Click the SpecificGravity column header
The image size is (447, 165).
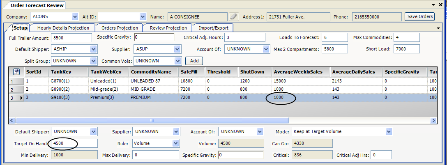click(405, 72)
